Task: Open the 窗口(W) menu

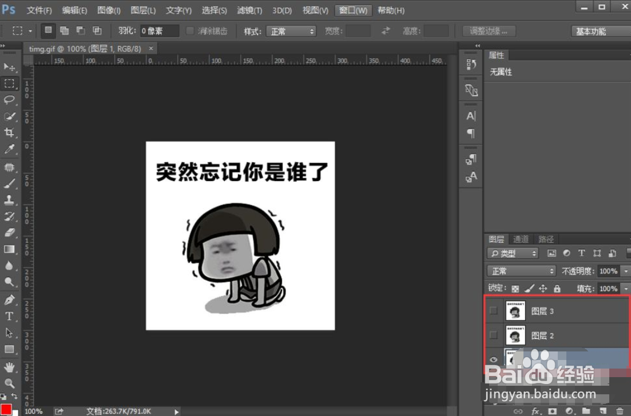Action: click(353, 10)
